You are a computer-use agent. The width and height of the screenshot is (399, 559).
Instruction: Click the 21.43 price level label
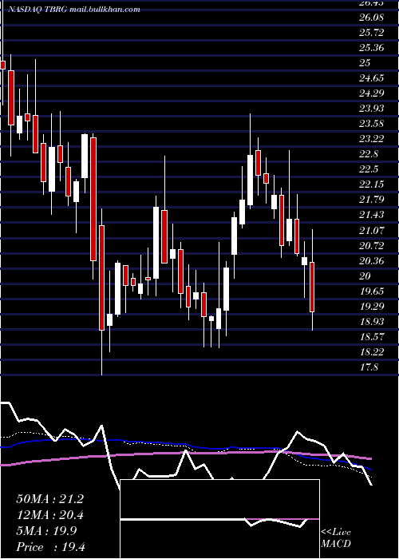372,215
